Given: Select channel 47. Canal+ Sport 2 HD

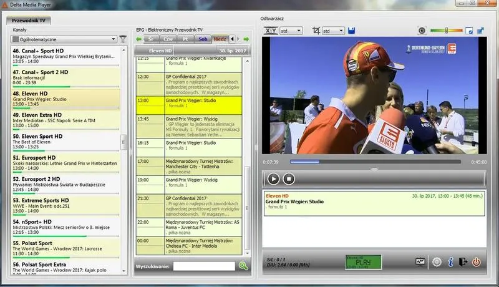Looking at the screenshot, I should point(65,77).
